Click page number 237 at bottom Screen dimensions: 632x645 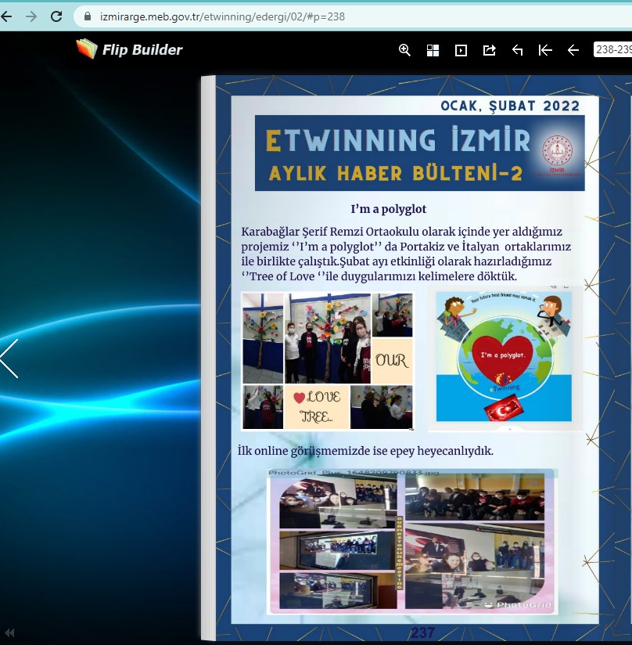[422, 632]
